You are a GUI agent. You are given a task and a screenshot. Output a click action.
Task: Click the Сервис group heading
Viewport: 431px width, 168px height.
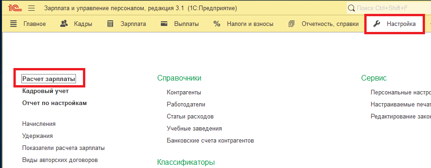point(374,78)
